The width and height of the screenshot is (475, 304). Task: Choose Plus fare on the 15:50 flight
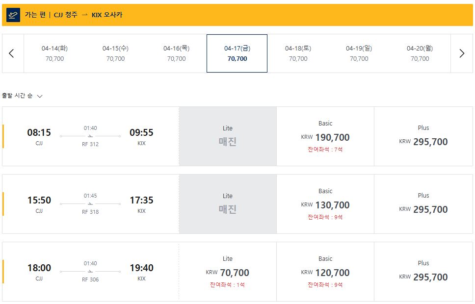pos(423,204)
